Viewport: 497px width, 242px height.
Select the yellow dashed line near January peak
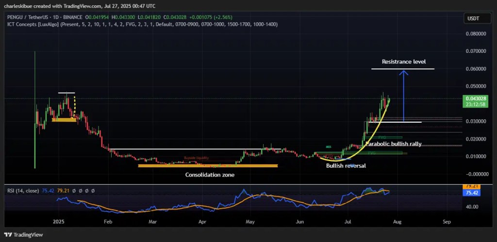(x=75, y=106)
